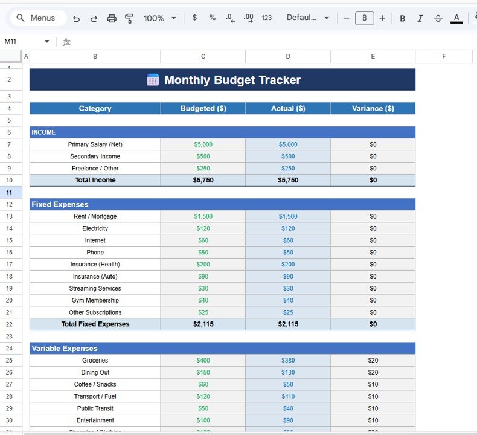
Task: Select the Public Transit actual $40
Action: tap(288, 408)
